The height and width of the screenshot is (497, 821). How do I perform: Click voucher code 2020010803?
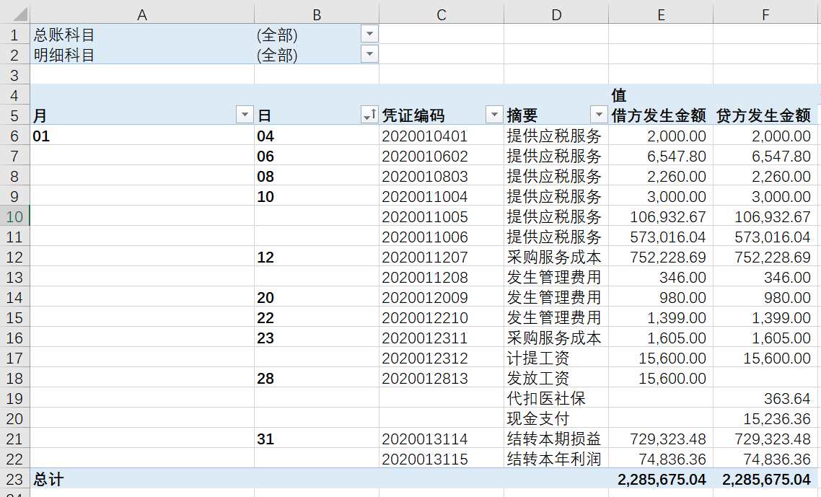[x=442, y=176]
